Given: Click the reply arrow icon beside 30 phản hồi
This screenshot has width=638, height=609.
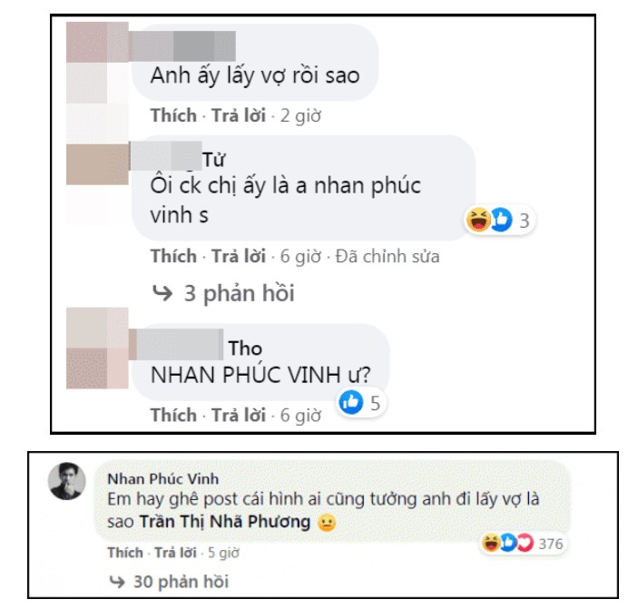Looking at the screenshot, I should (117, 582).
